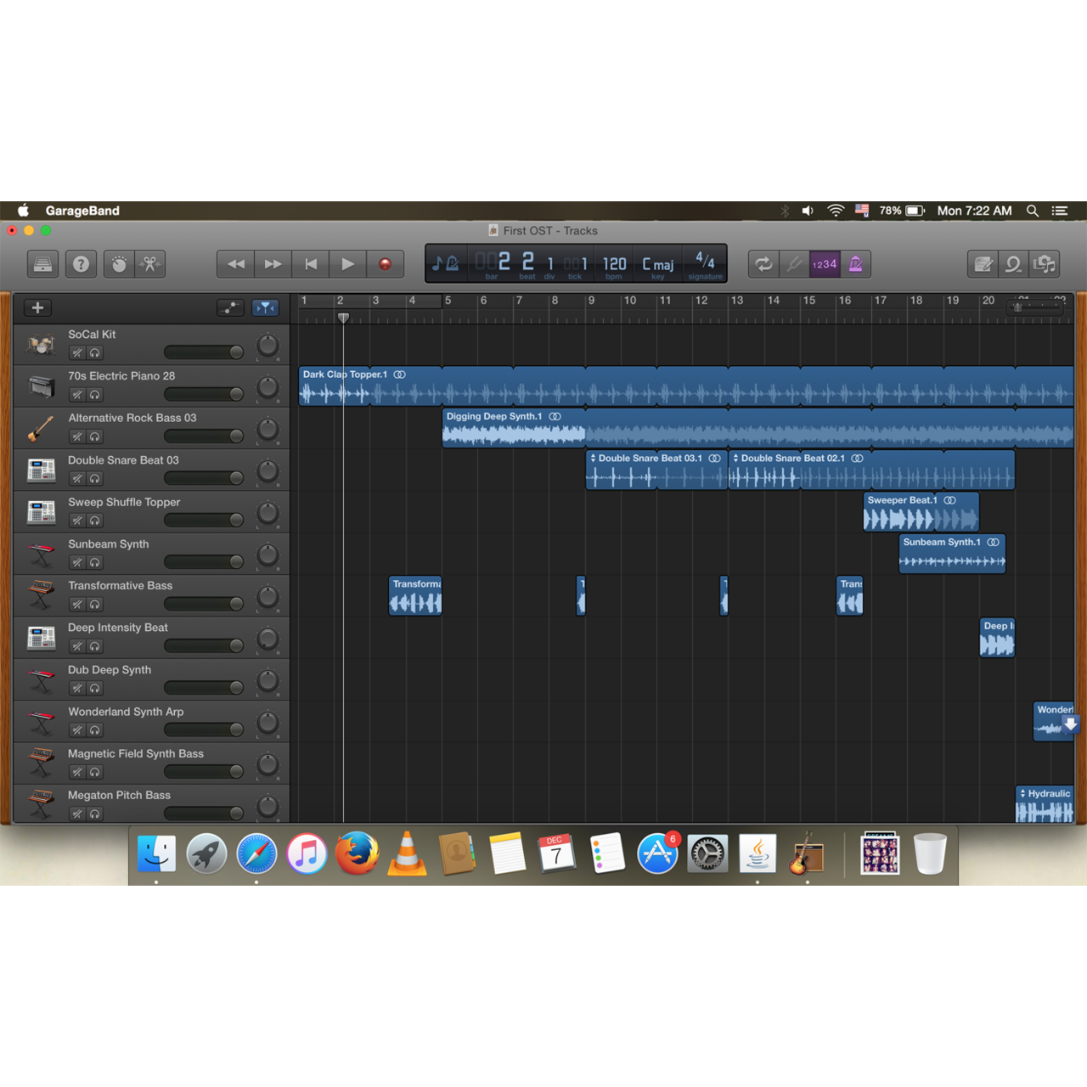Open the Wi-Fi status menu
This screenshot has height=1087, width=1087.
(836, 211)
